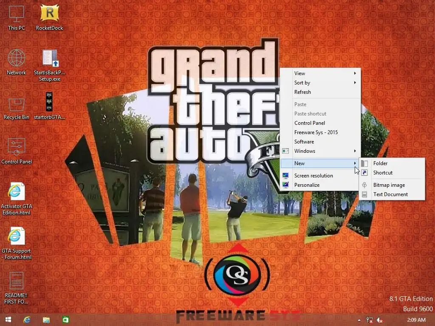
Task: Open the 2:09 AM clock
Action: pos(416,320)
